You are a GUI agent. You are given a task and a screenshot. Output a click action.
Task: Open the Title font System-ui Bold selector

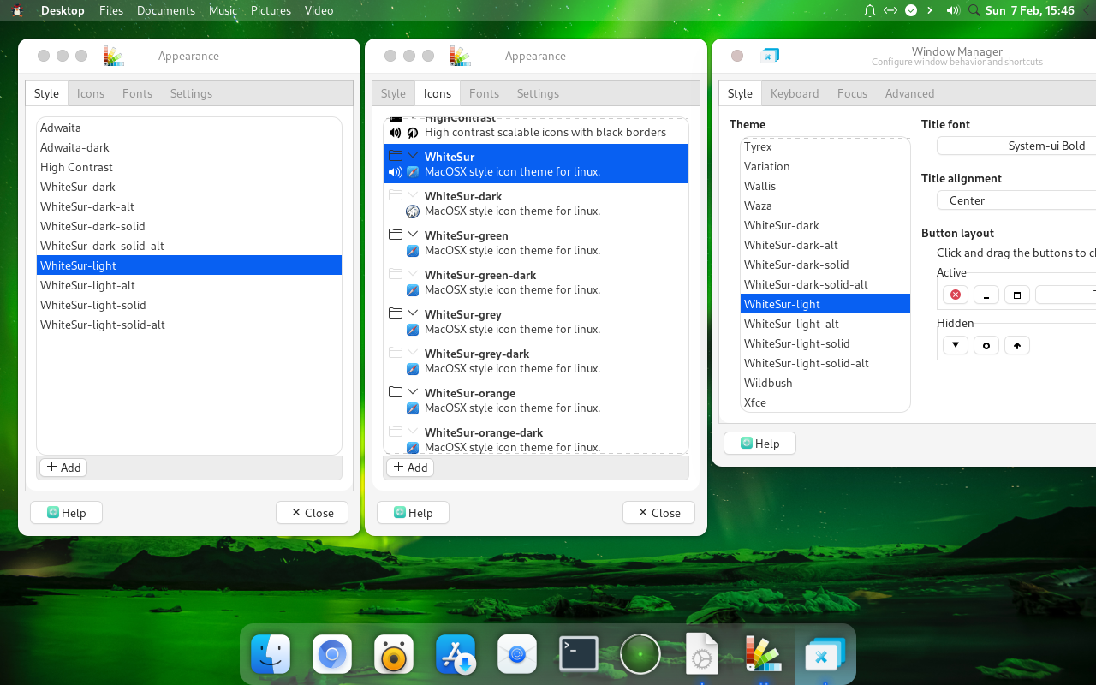coord(1016,146)
